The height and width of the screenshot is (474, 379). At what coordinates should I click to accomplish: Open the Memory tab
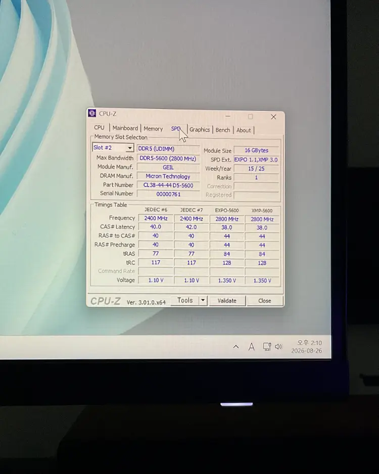pyautogui.click(x=153, y=129)
